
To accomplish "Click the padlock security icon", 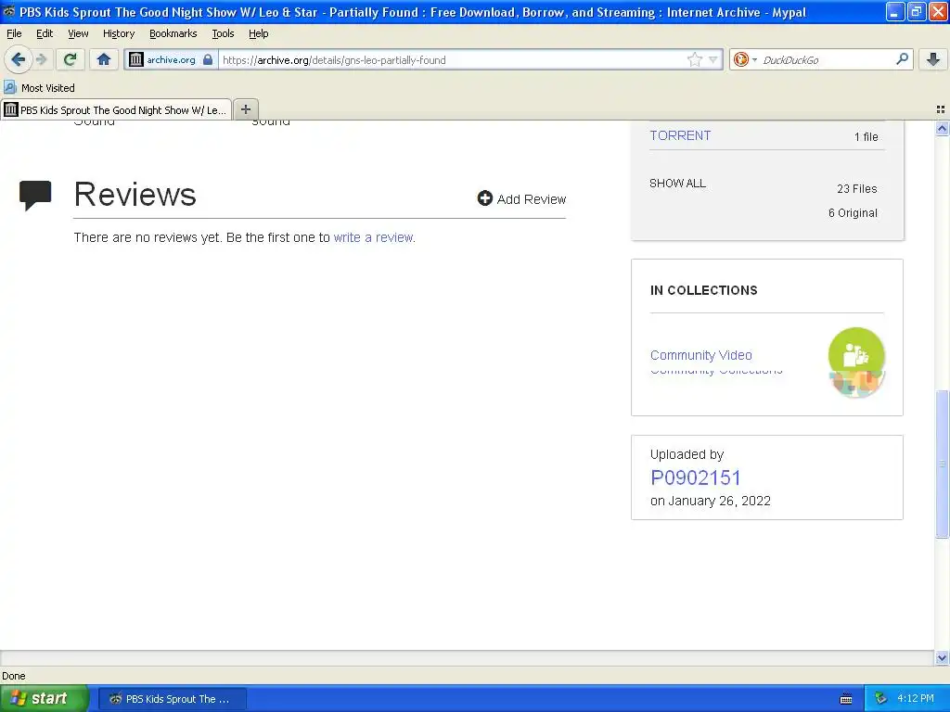I will click(x=208, y=59).
